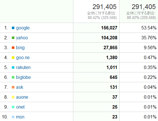Click the light green swatch beside biglobe
Image resolution: width=158 pixels, height=121 pixels.
[13, 77]
